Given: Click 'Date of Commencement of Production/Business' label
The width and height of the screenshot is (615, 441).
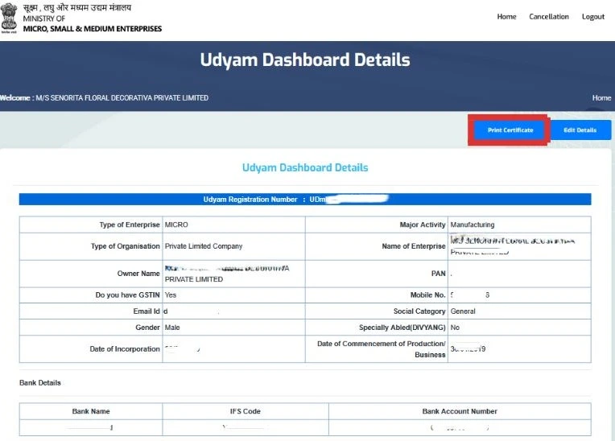Looking at the screenshot, I should [x=382, y=349].
